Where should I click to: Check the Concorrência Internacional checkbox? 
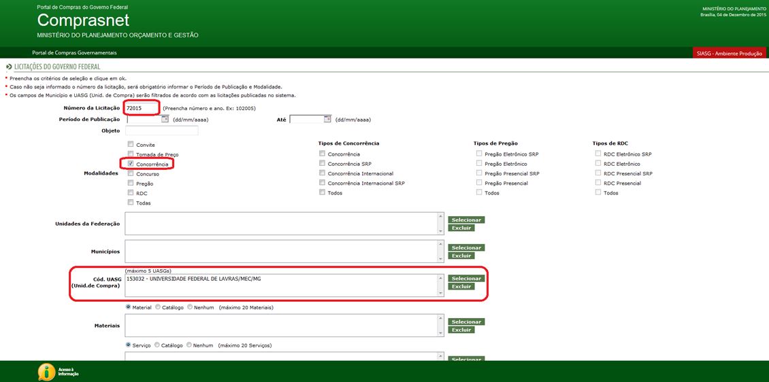(323, 173)
